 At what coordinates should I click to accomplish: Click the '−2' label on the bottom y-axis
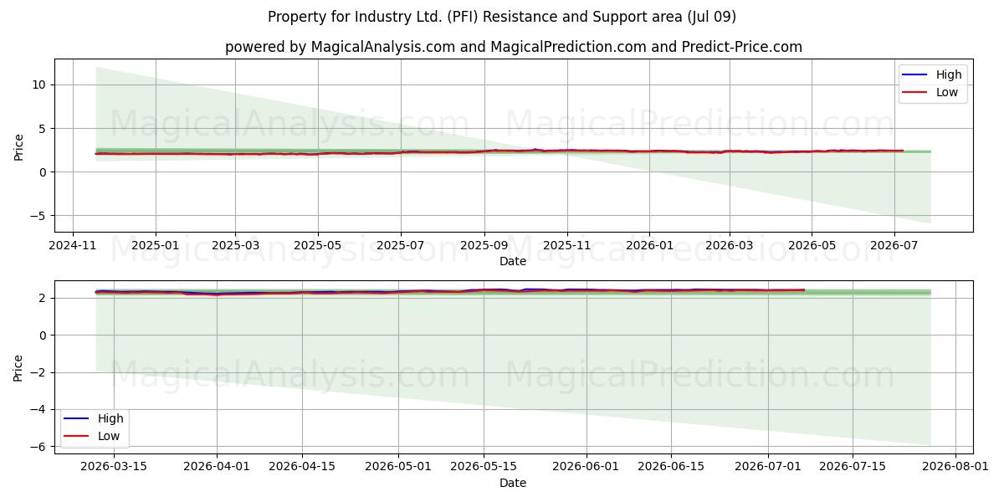(39, 372)
